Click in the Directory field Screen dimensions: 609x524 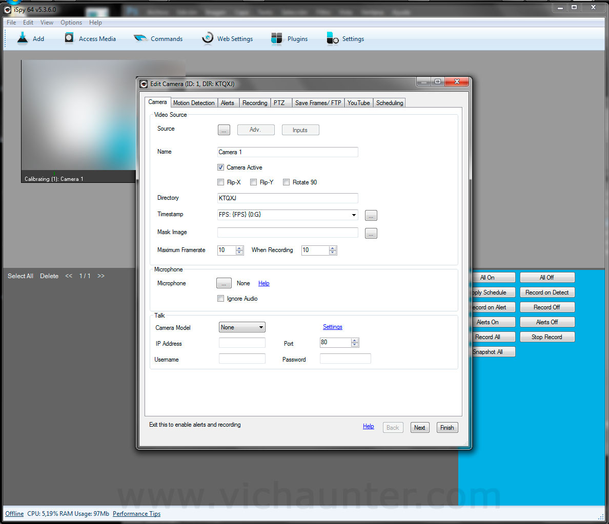(x=288, y=198)
